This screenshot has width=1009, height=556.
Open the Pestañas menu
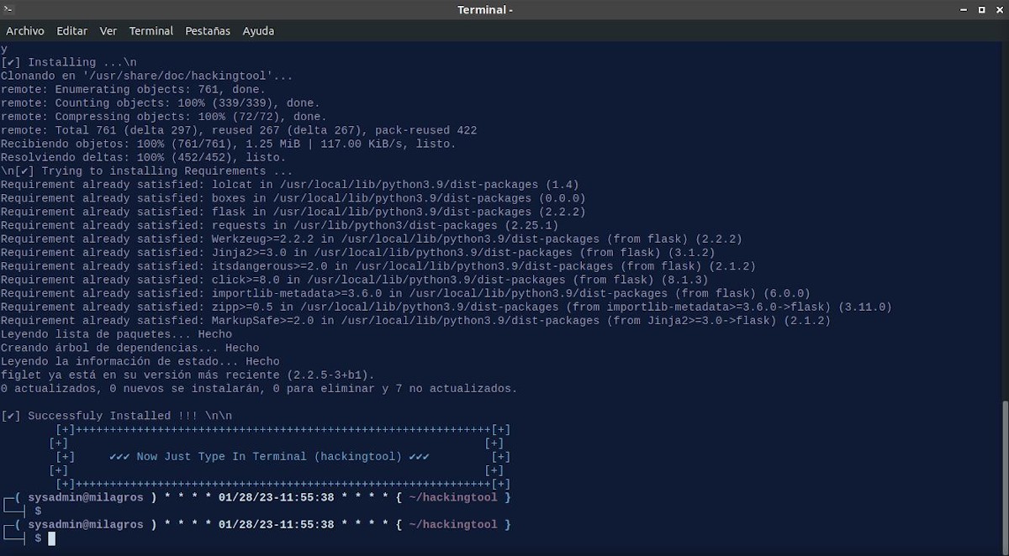click(208, 31)
